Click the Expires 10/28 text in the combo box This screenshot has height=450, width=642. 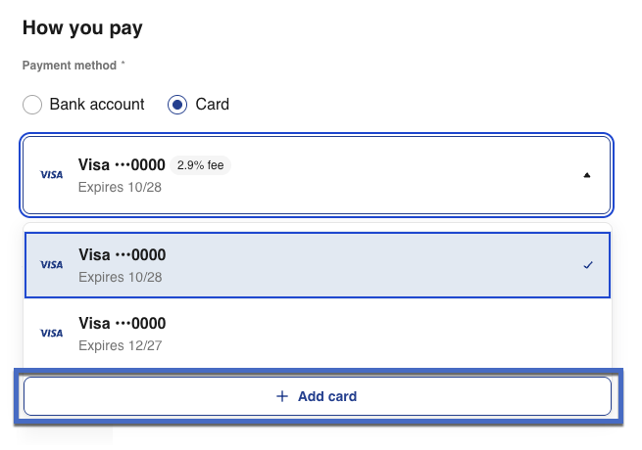pos(120,186)
